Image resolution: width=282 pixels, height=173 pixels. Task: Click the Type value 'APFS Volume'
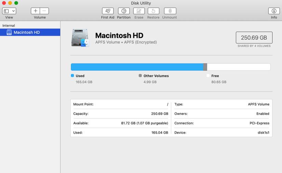259,104
